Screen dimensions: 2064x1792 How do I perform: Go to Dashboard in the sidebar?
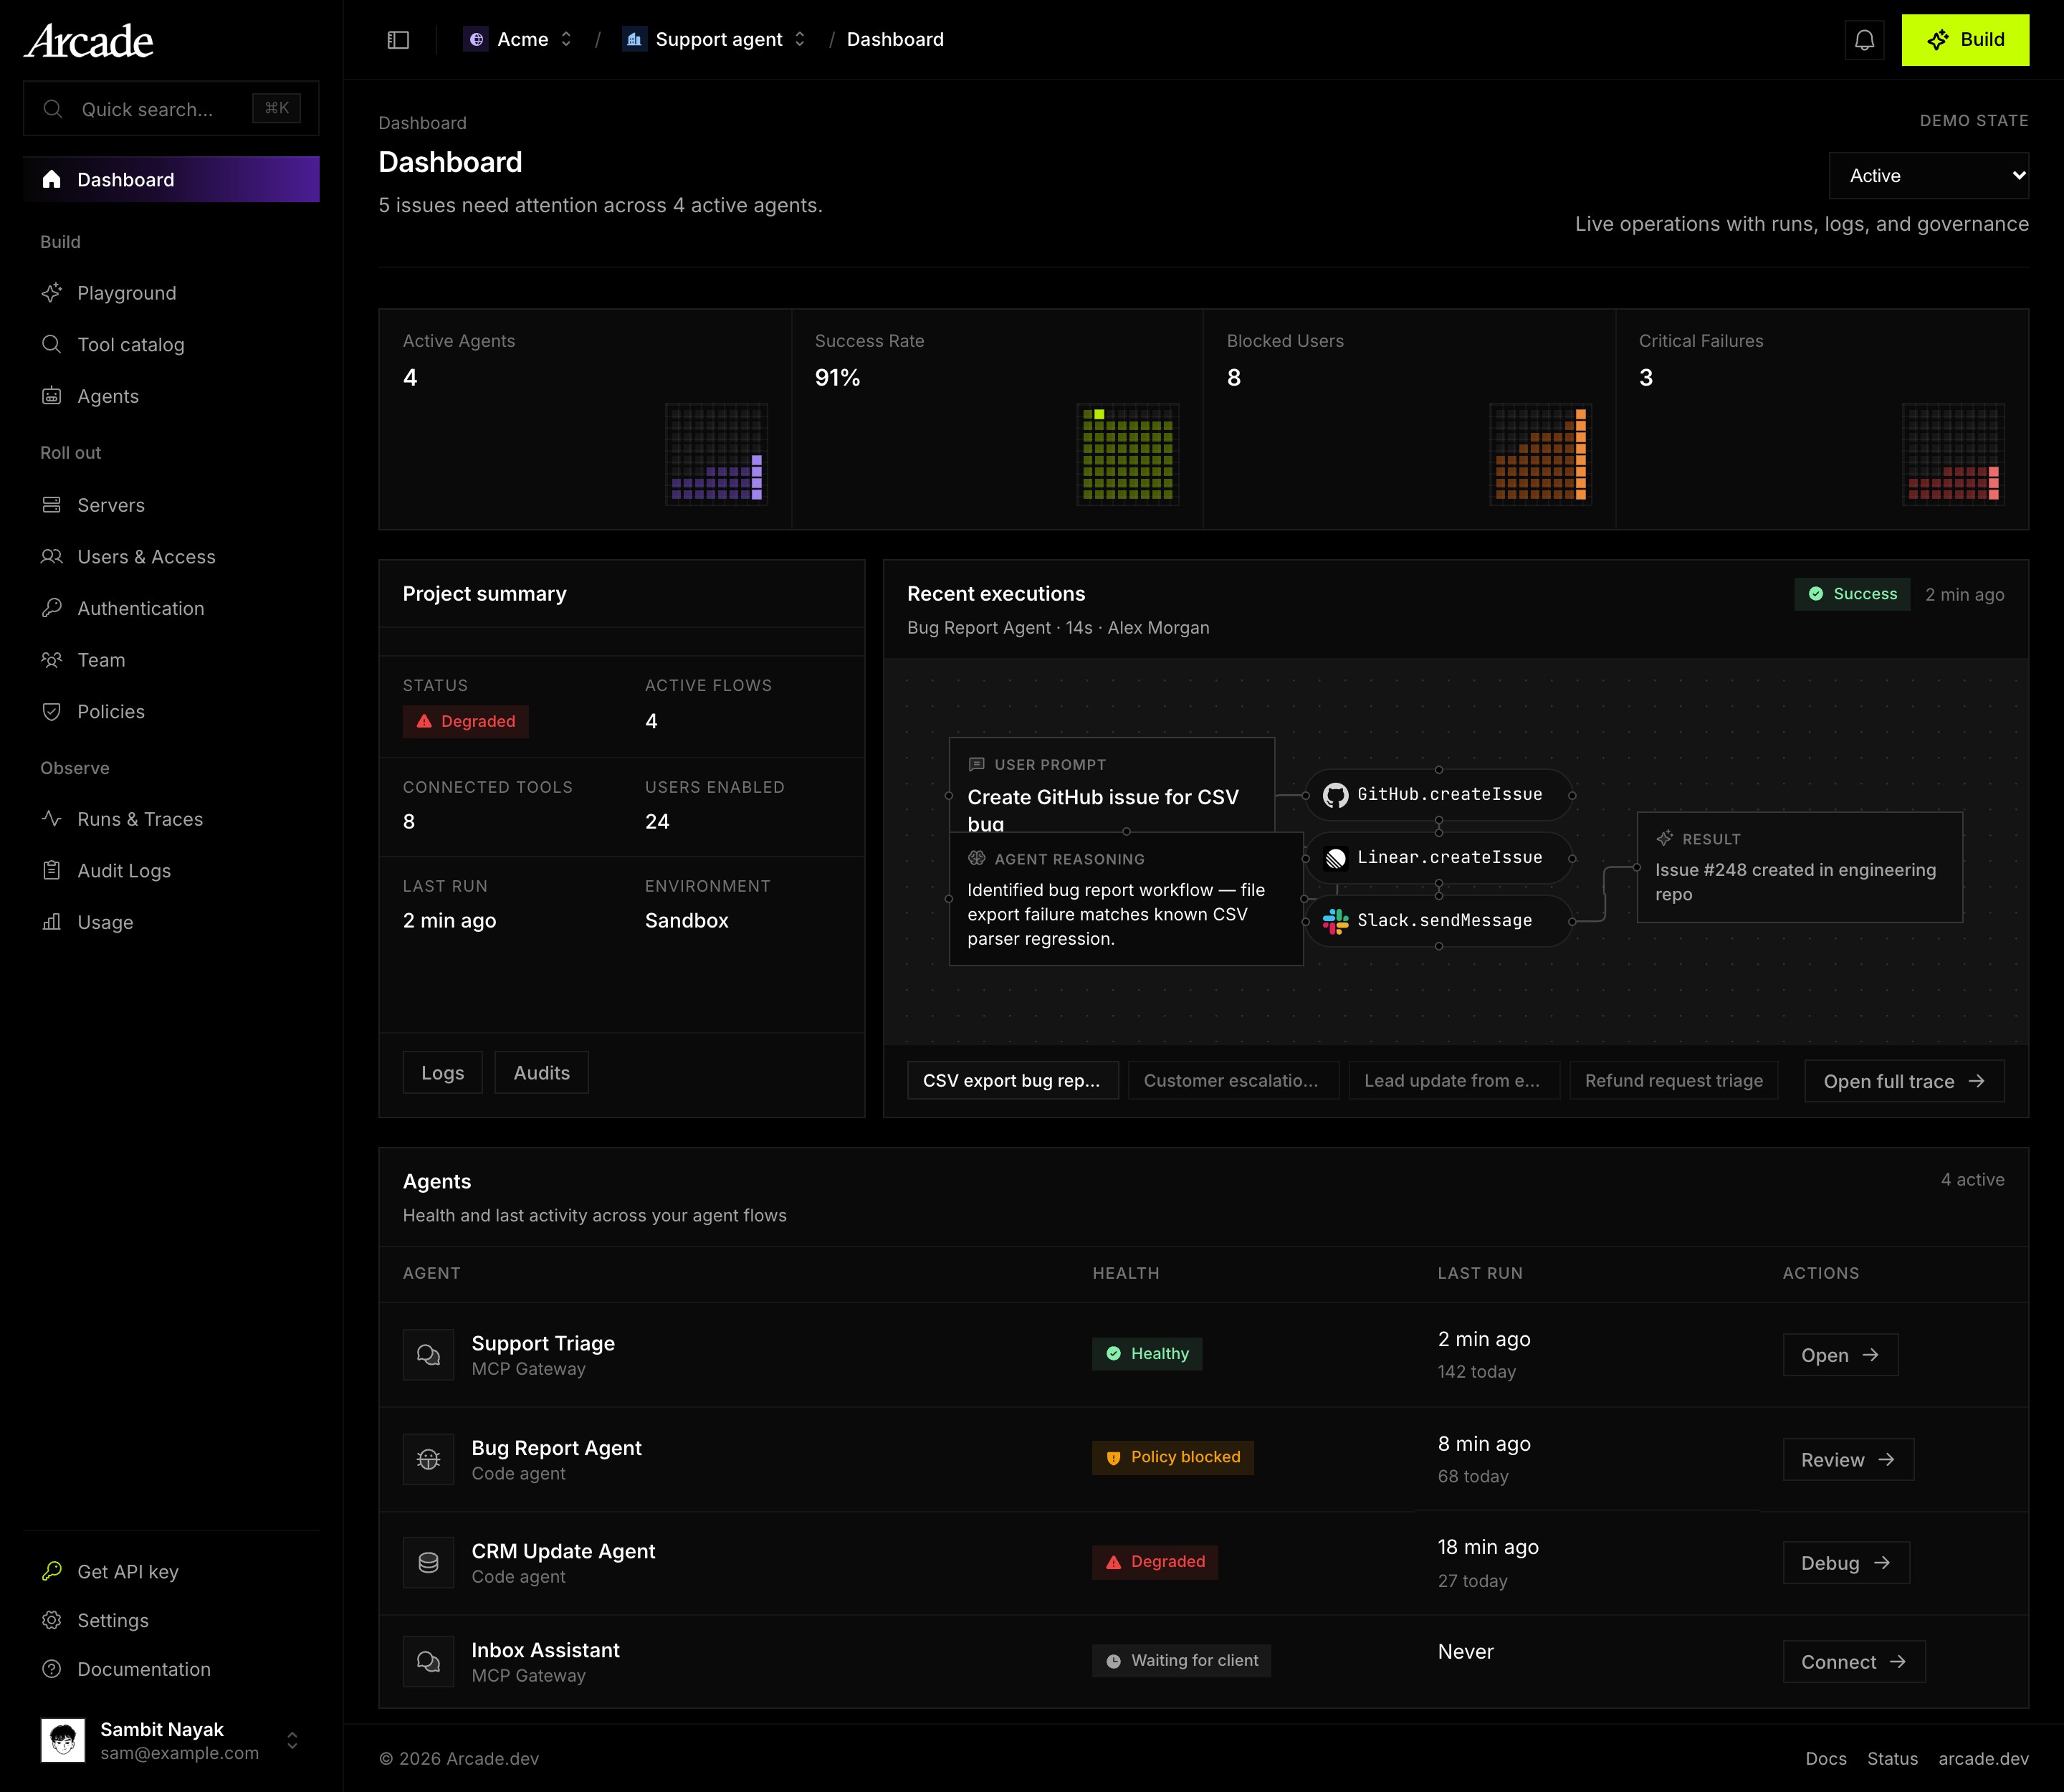coord(171,179)
